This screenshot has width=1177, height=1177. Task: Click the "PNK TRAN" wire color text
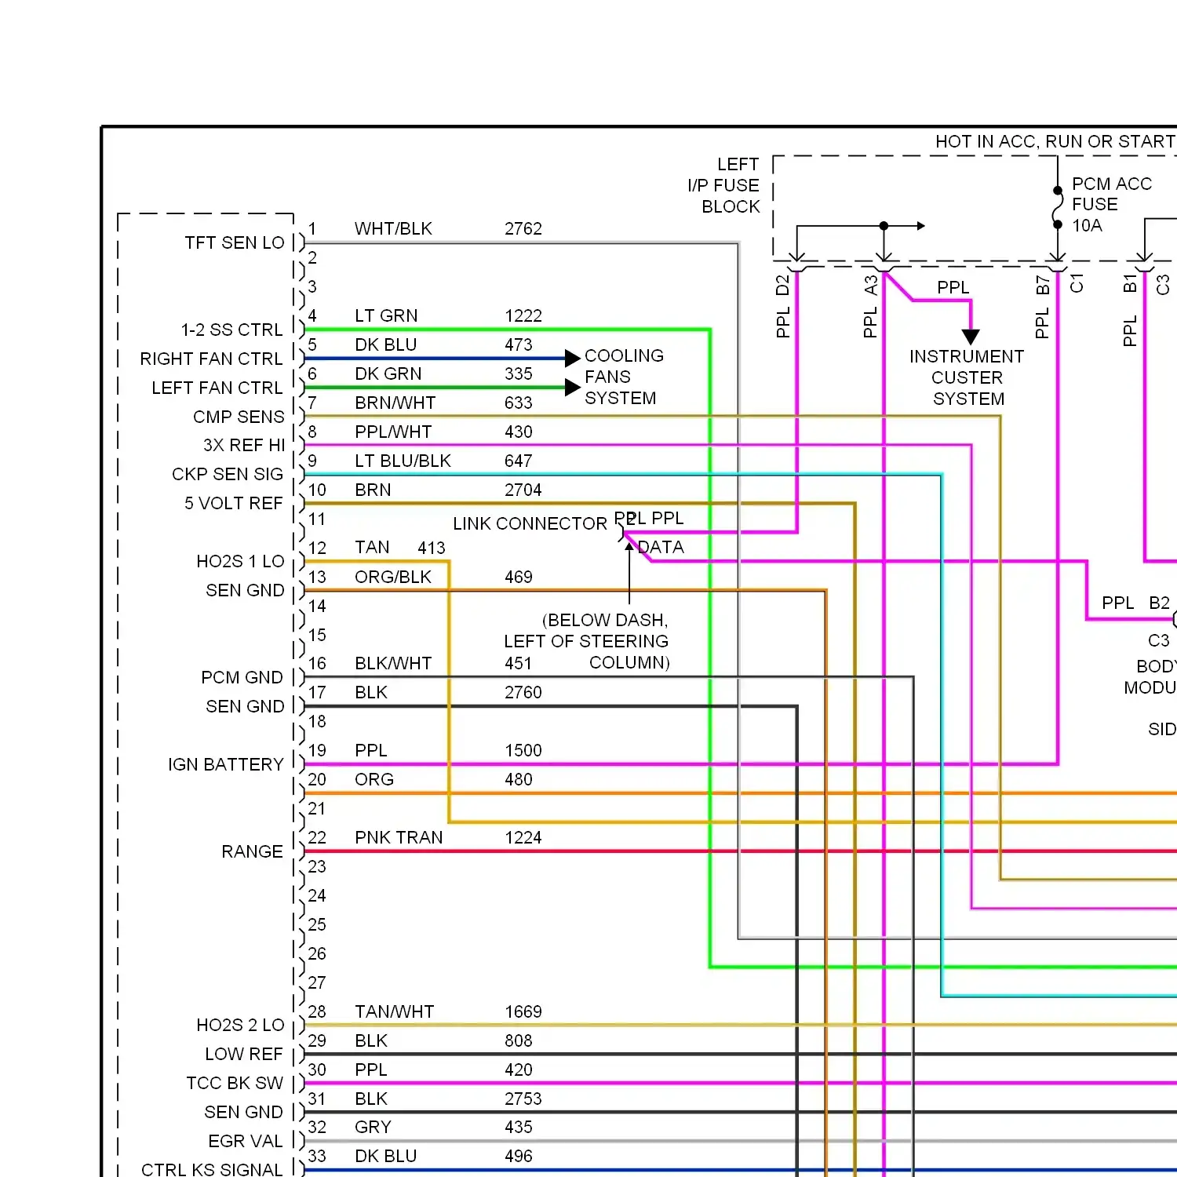pos(399,837)
